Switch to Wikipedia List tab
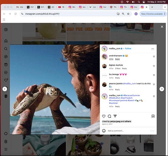Screen dimensions: 168x156 [93, 7]
